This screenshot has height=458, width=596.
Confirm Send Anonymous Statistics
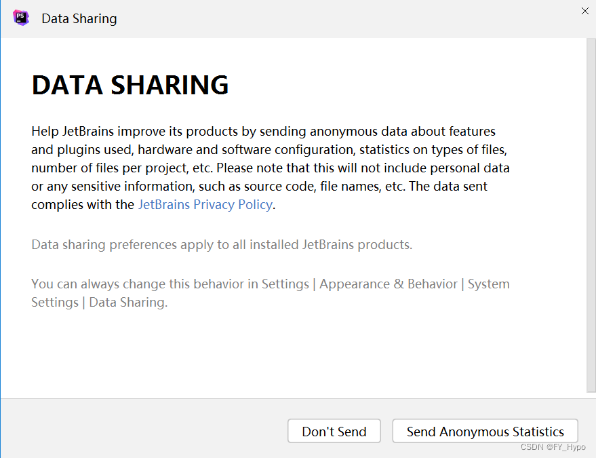point(485,431)
